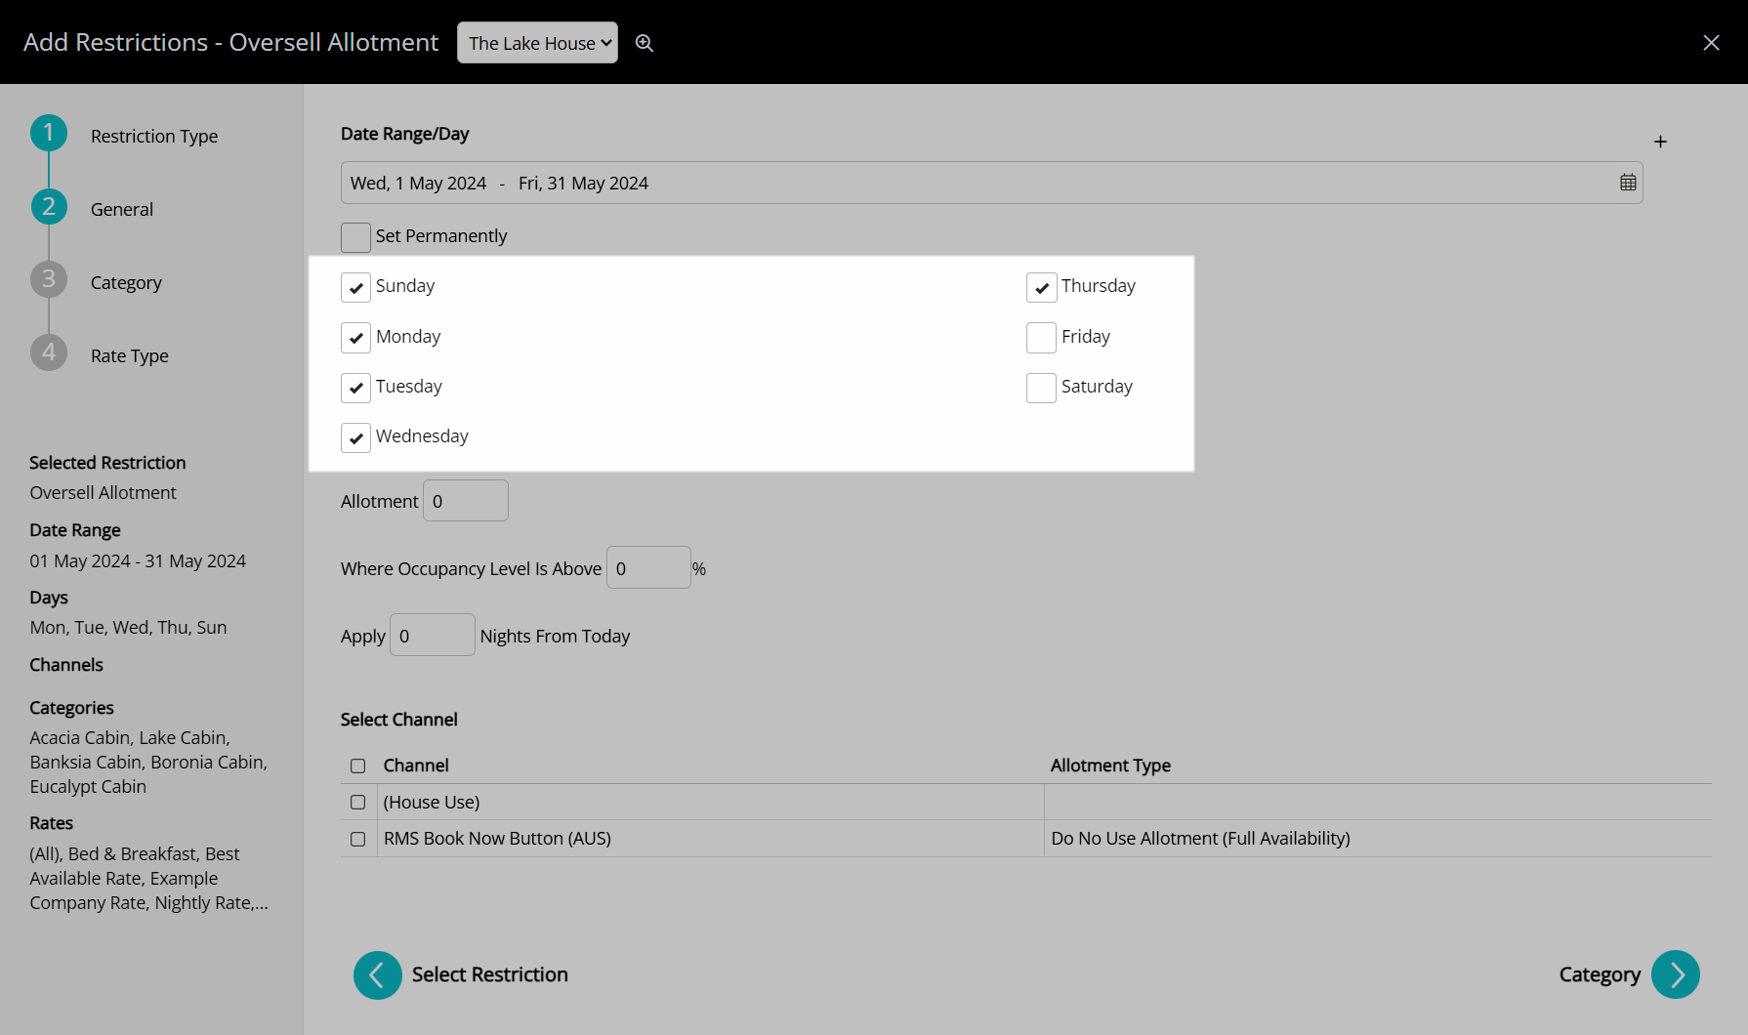The image size is (1748, 1035).
Task: Click the 01 May 2024 - 31 May 2024 summary
Action: pyautogui.click(x=138, y=560)
